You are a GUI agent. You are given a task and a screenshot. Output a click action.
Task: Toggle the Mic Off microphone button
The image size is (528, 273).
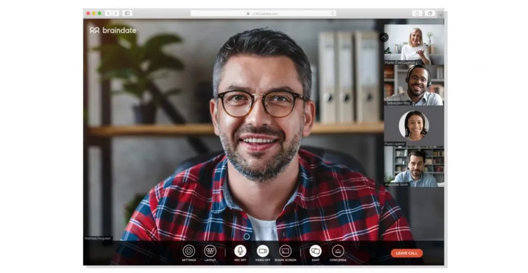[240, 251]
